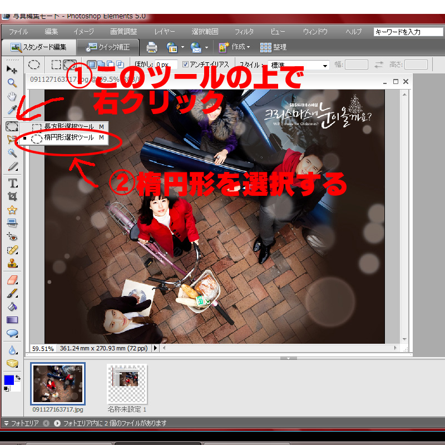
Task: Enable Subtract from Selection mode
Action: 110,64
